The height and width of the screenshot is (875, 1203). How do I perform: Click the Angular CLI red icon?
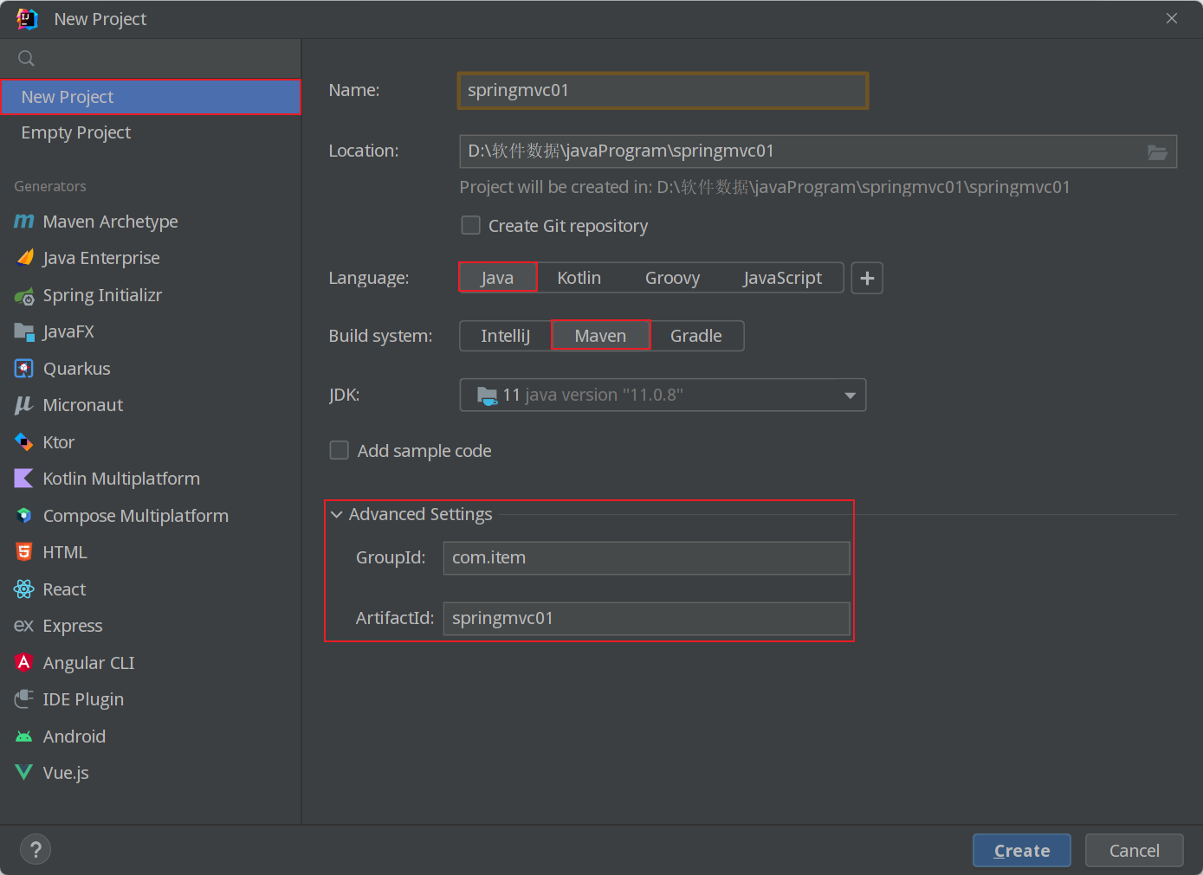tap(24, 663)
